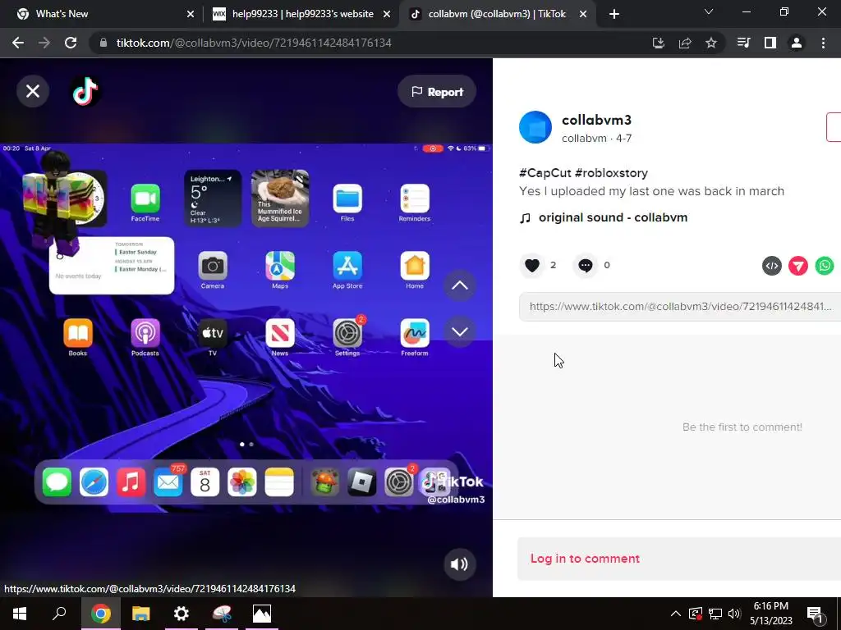The width and height of the screenshot is (841, 630).
Task: Report this video
Action: pos(437,92)
